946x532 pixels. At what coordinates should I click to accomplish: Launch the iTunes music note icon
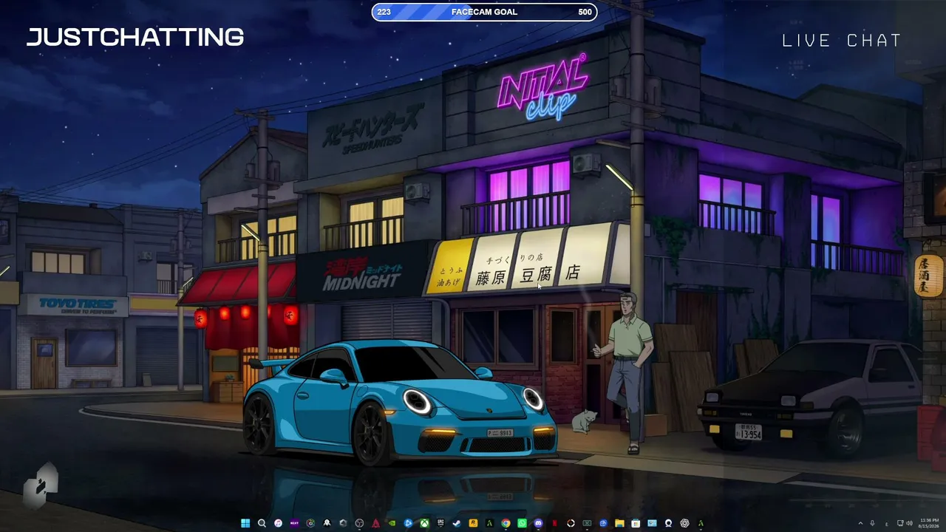[278, 523]
